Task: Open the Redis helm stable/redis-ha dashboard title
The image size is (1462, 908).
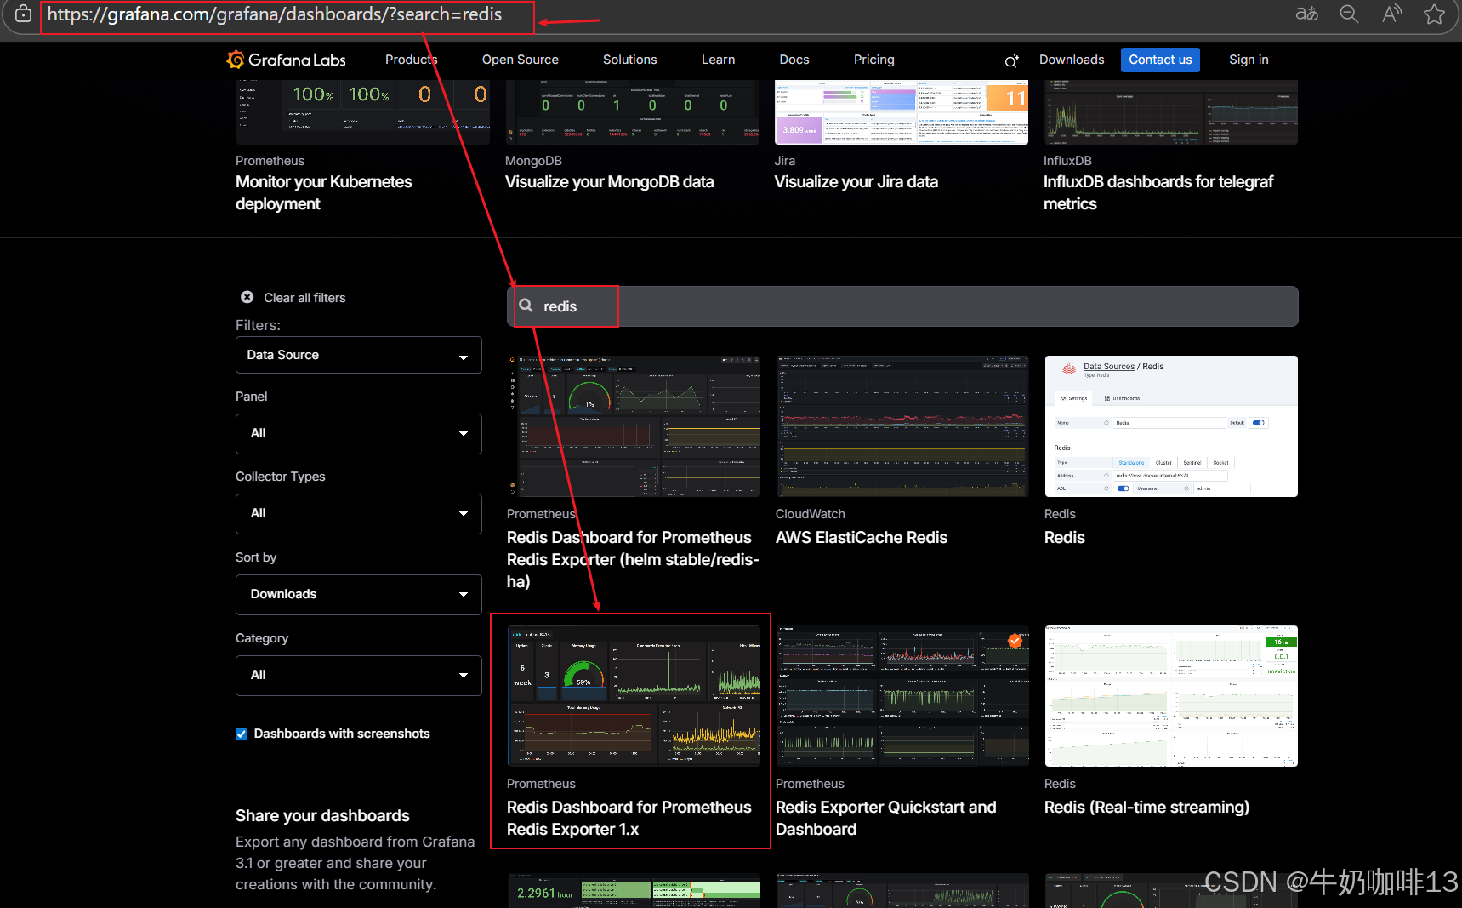Action: tap(633, 559)
